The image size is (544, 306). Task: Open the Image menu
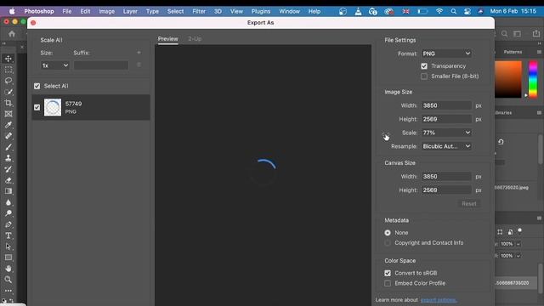(x=106, y=11)
